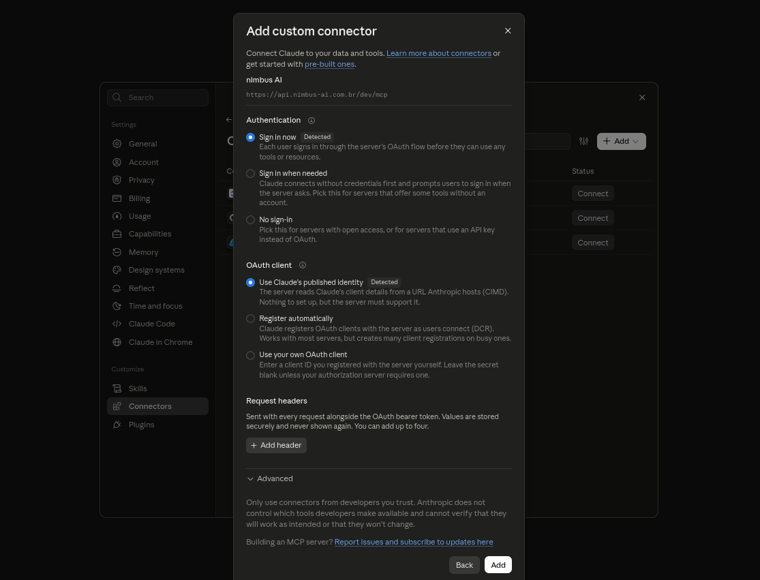760x580 pixels.
Task: Click the Add header button
Action: pyautogui.click(x=276, y=445)
